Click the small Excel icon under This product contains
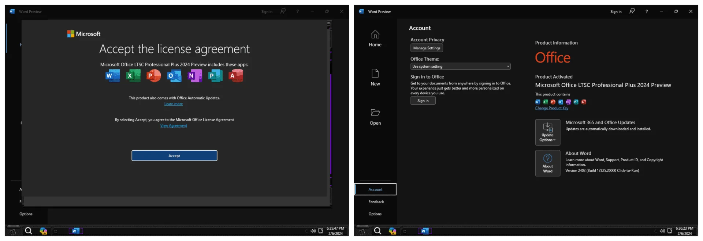Image resolution: width=703 pixels, height=241 pixels. (x=545, y=102)
